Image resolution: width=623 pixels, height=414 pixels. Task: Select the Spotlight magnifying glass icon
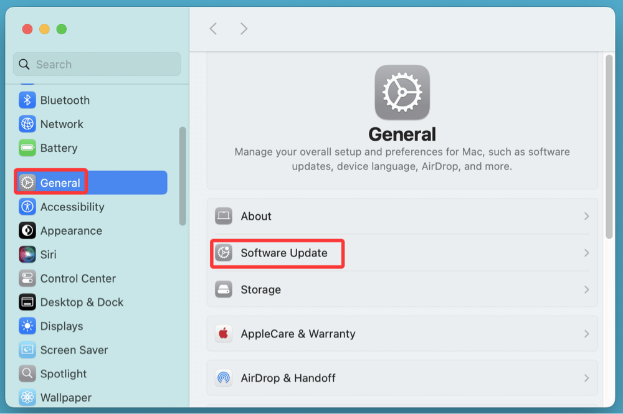pyautogui.click(x=27, y=374)
